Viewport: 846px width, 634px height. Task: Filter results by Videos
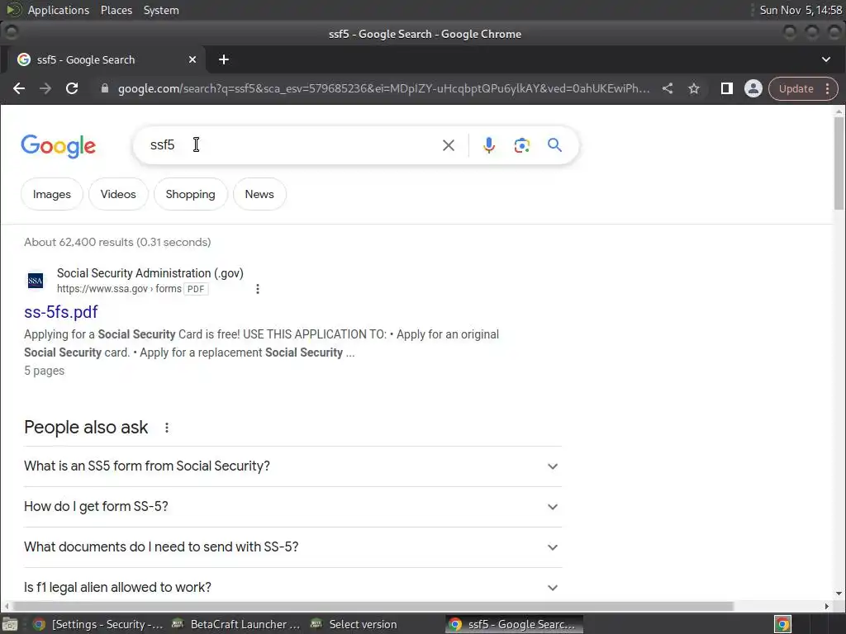118,194
